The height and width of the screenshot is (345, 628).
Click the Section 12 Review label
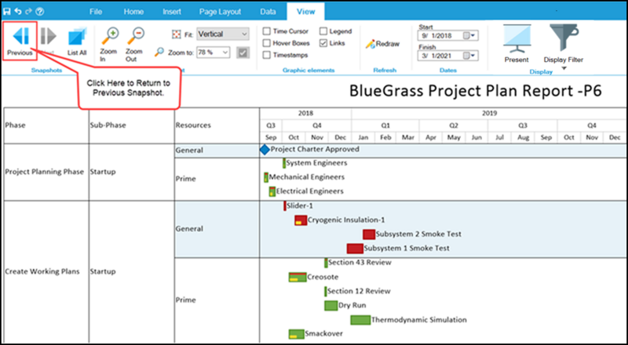coord(359,291)
